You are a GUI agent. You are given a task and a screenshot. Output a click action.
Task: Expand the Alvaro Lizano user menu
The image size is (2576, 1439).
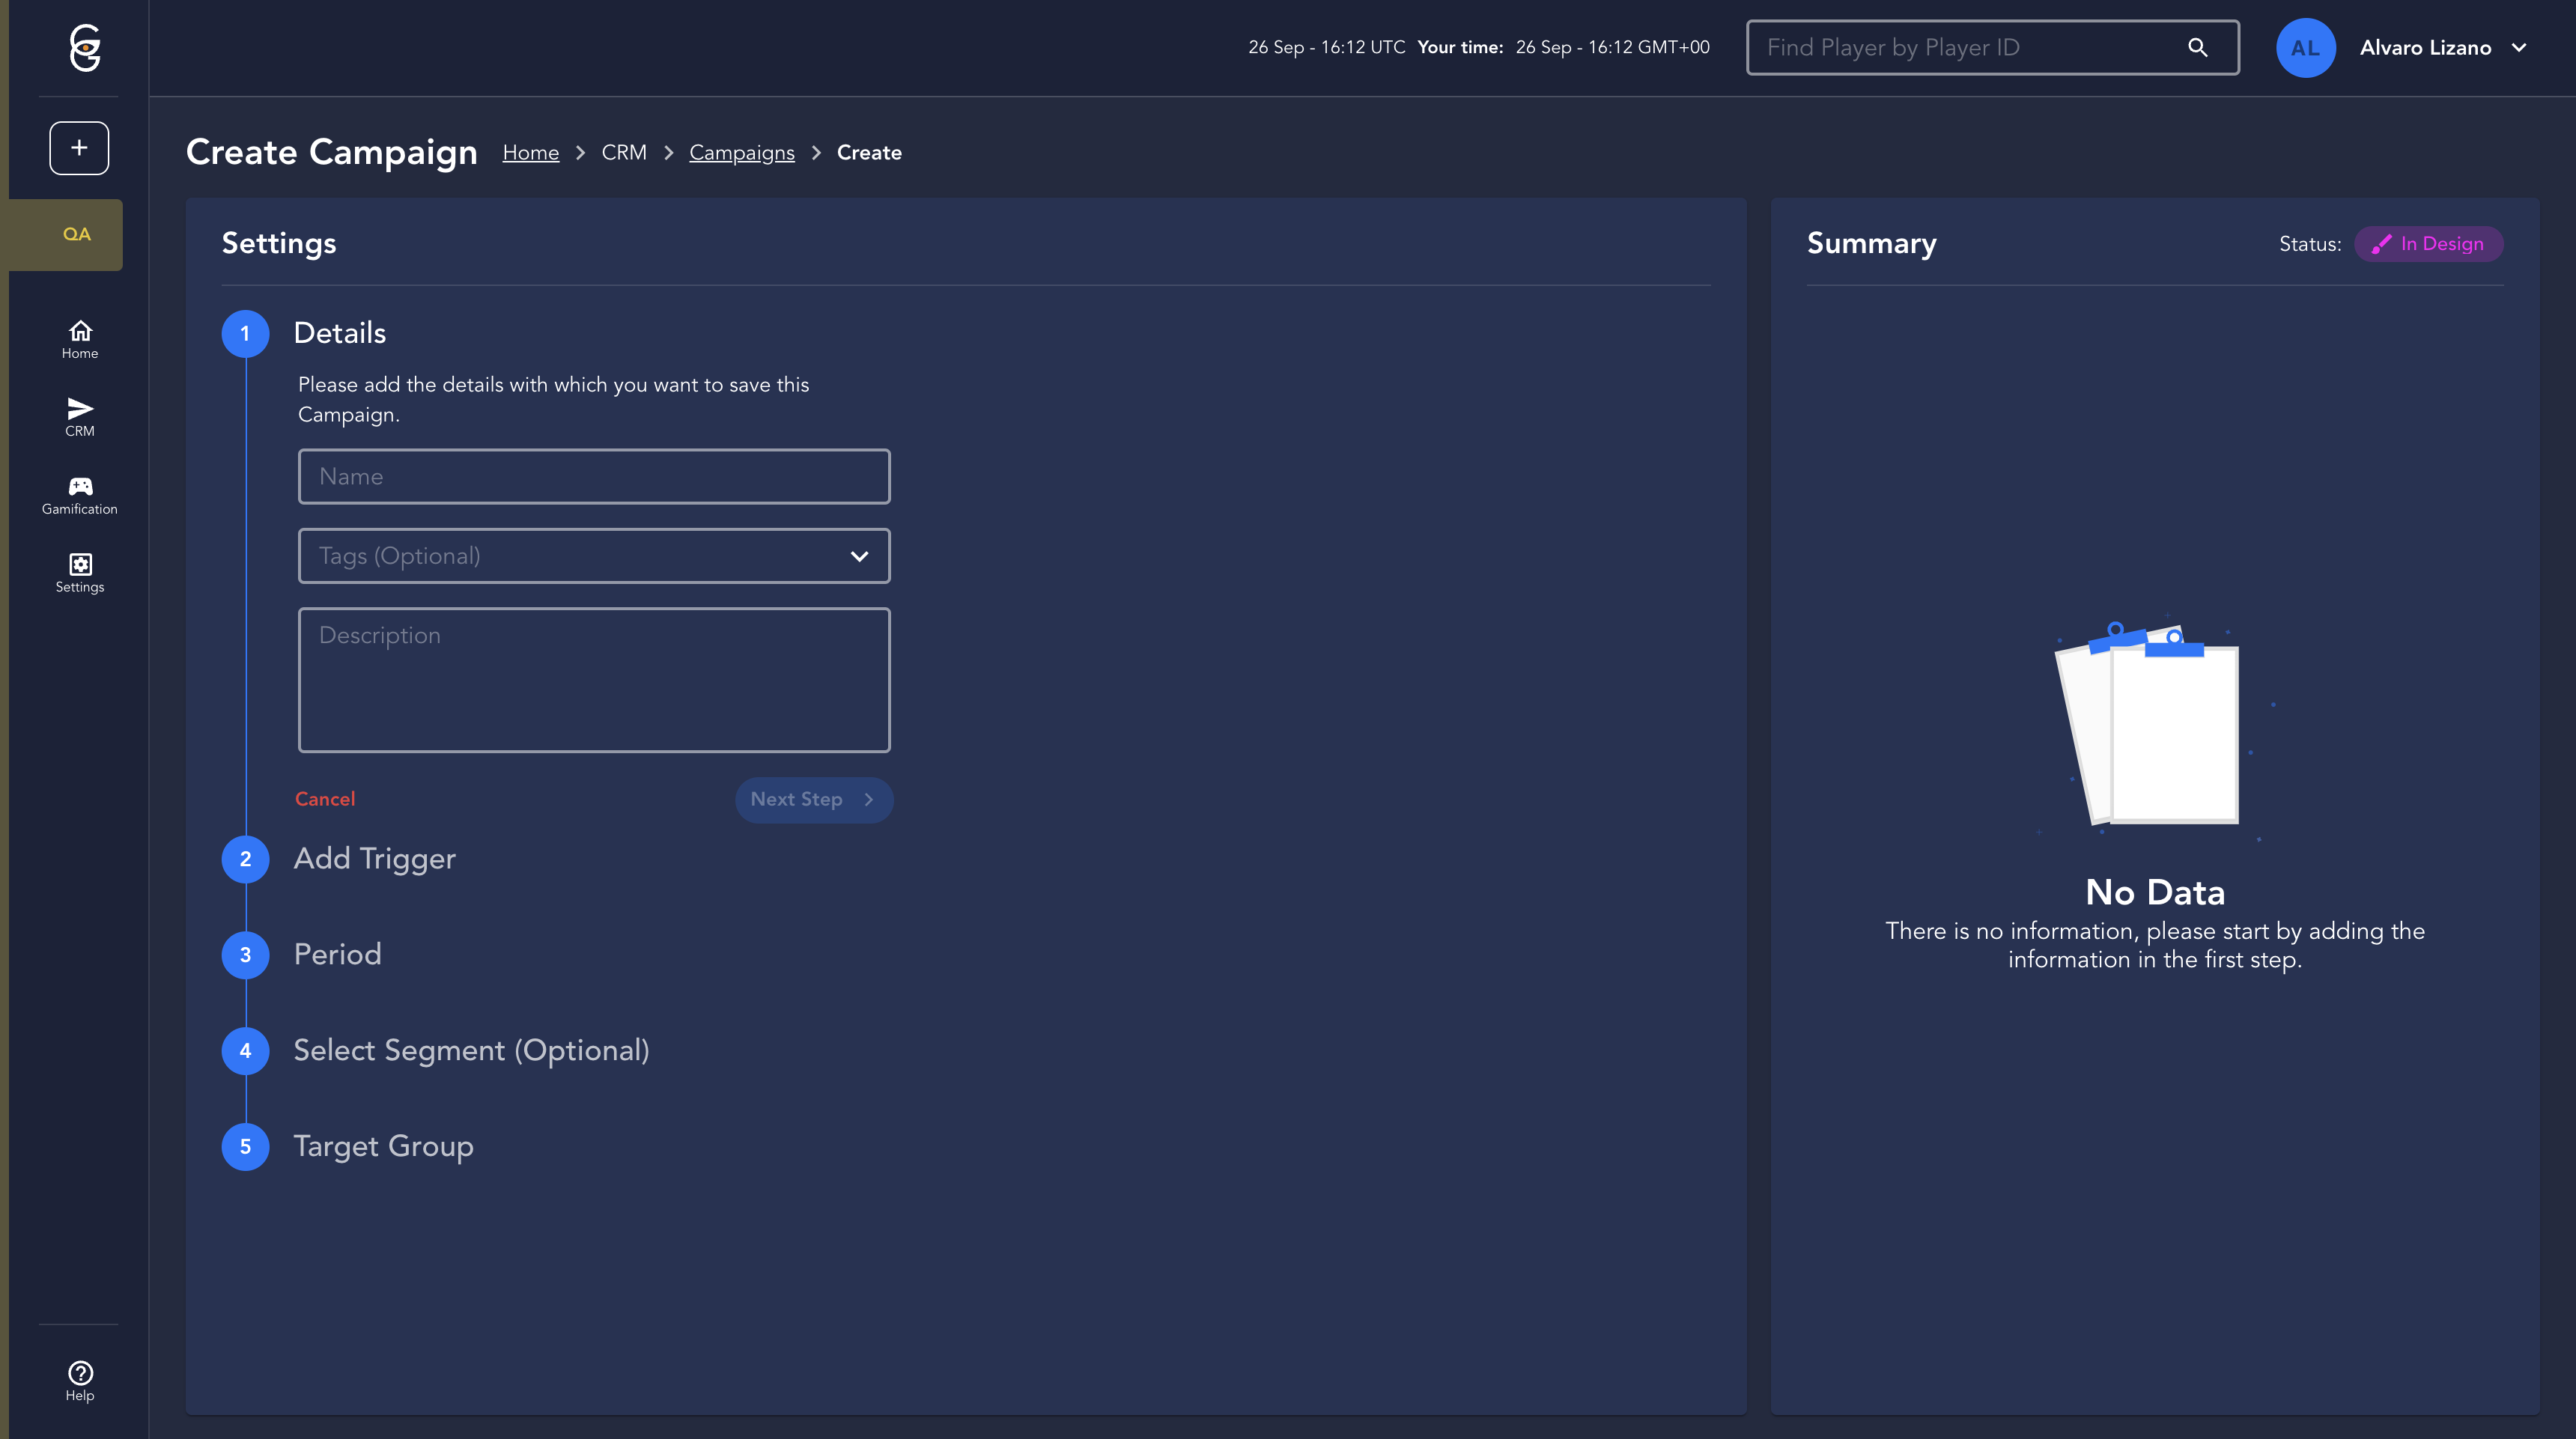[x=2519, y=47]
